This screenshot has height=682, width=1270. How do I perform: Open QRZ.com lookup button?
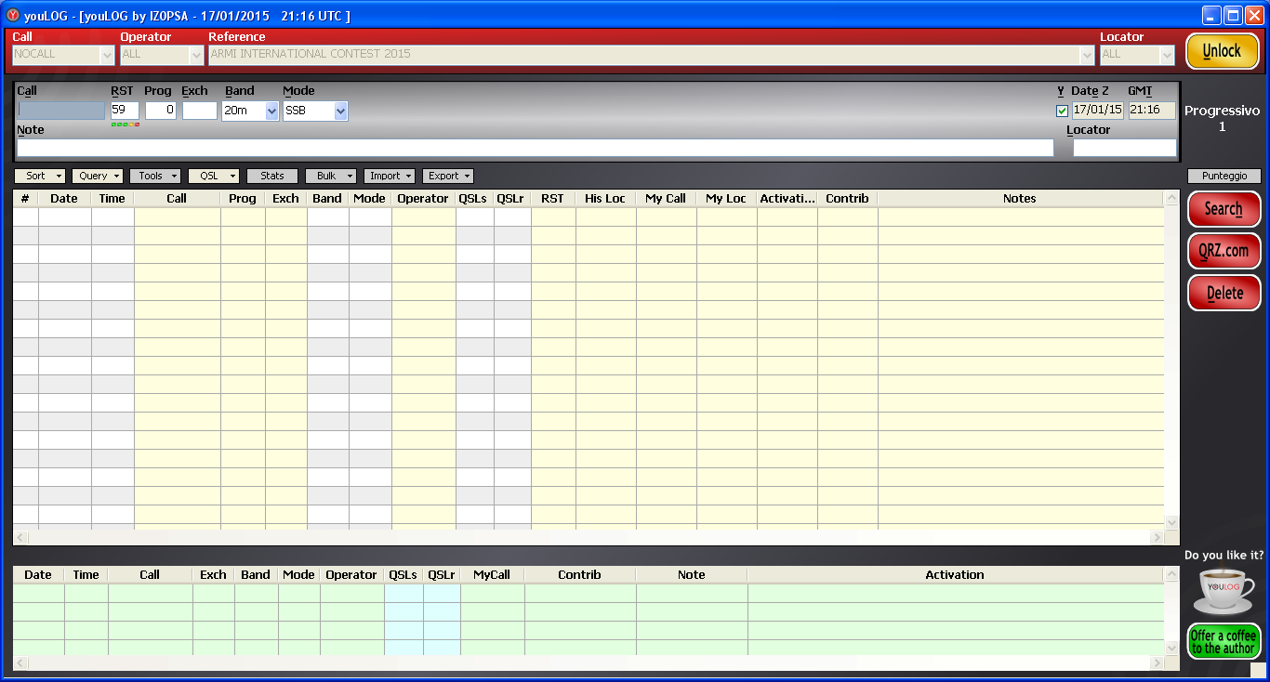click(1224, 251)
